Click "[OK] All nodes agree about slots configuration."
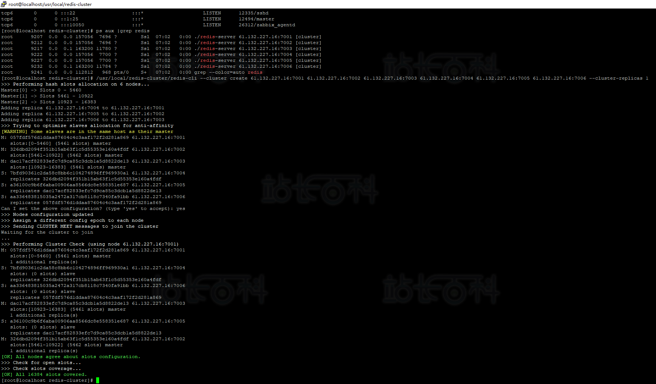The image size is (656, 384). coord(71,357)
